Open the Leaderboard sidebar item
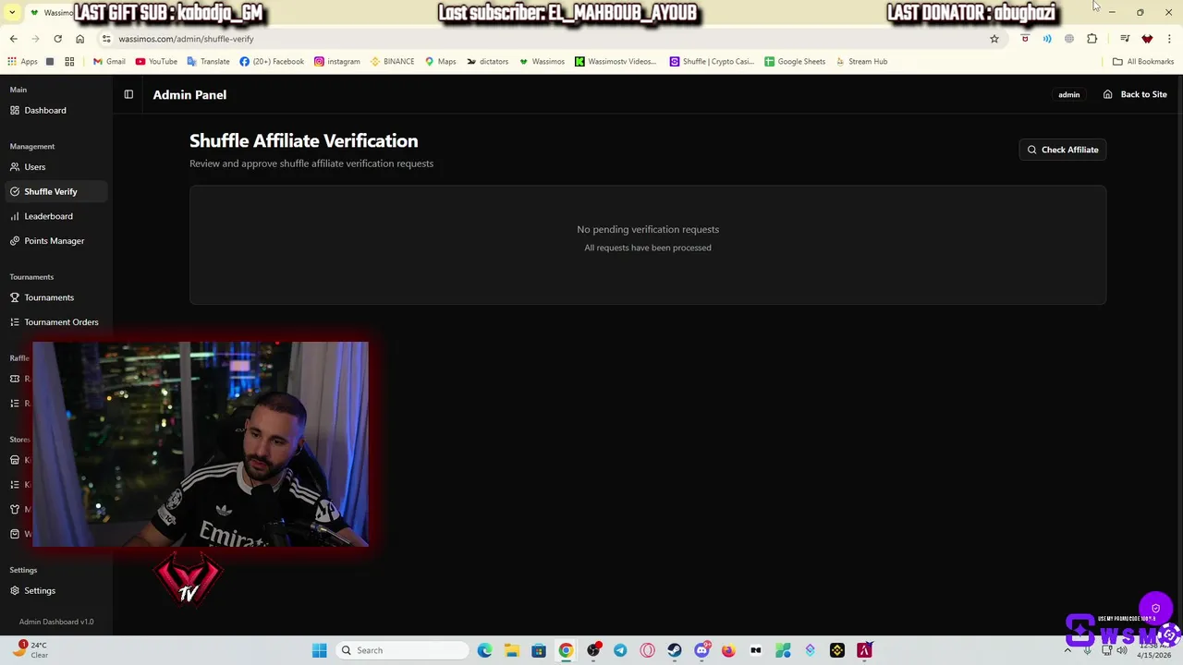1183x665 pixels. pos(55,216)
